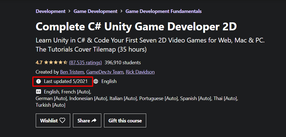The image size is (286, 137).
Task: Click the Created by label
Action: pos(47,72)
